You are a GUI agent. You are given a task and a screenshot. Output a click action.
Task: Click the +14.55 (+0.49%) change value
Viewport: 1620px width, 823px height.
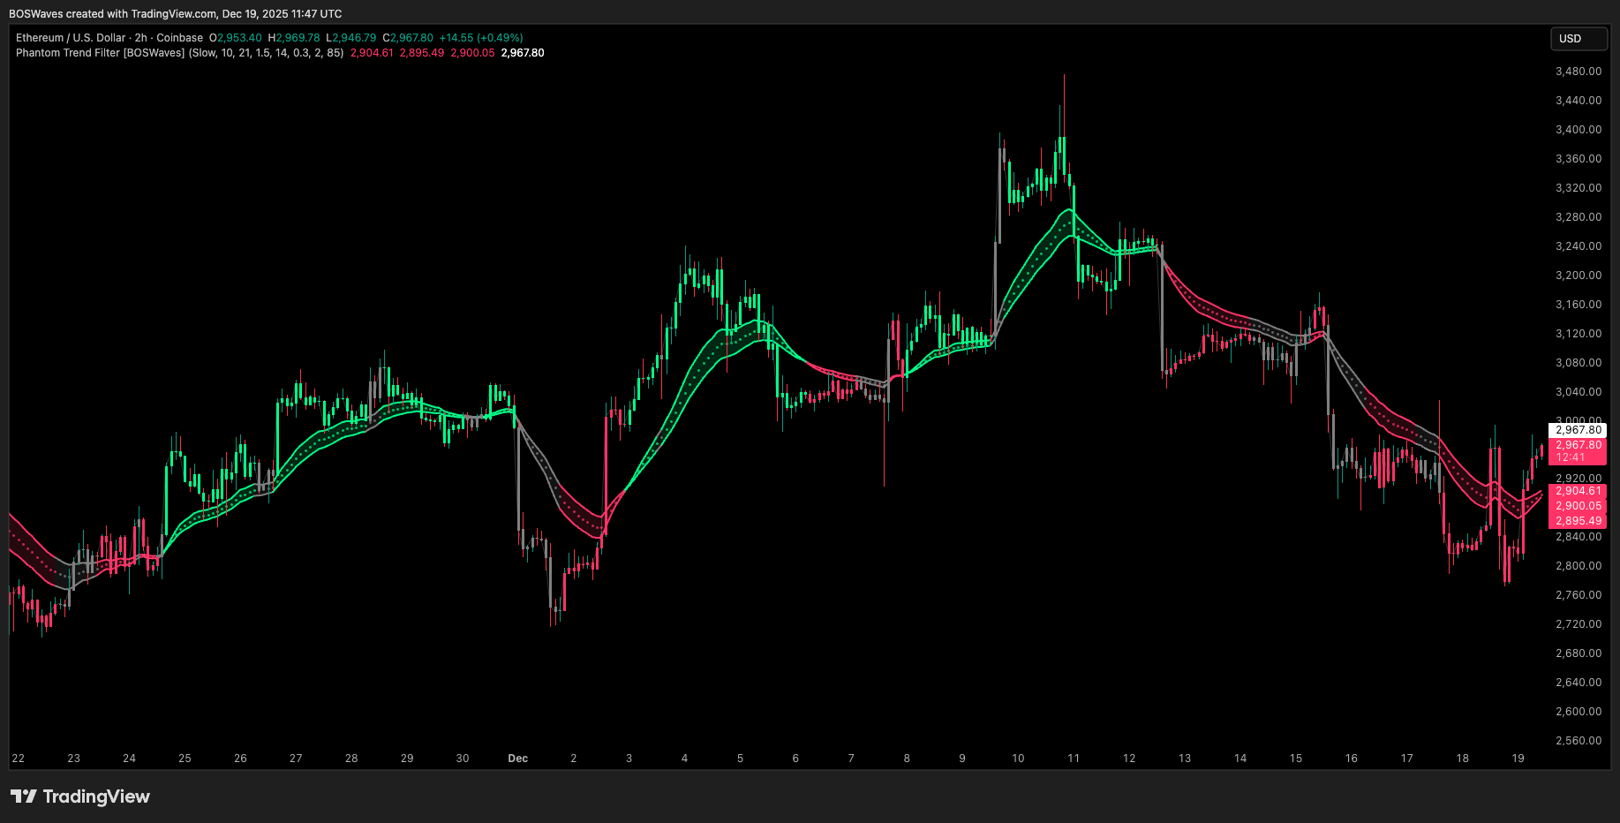pos(481,38)
